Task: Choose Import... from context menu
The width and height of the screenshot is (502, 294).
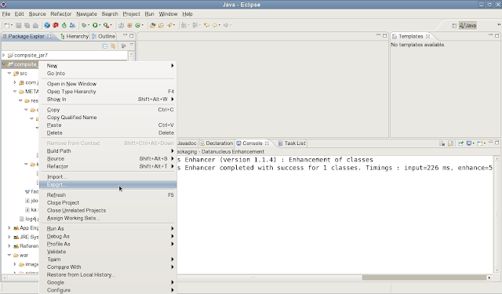Action: tap(107, 177)
